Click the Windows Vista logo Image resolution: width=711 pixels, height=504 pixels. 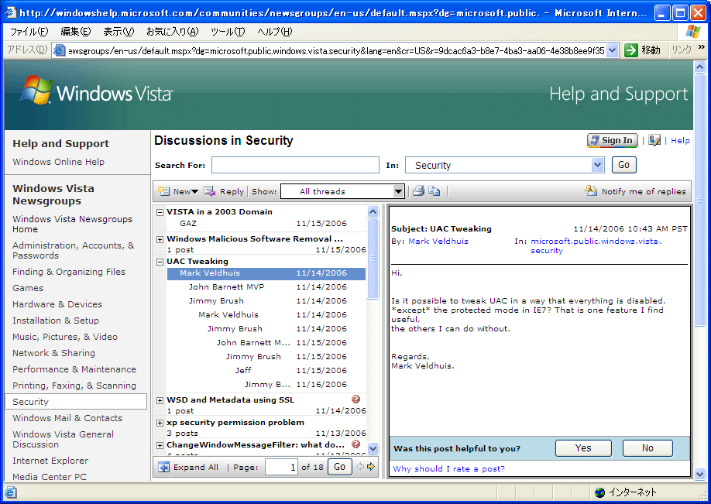pos(96,91)
